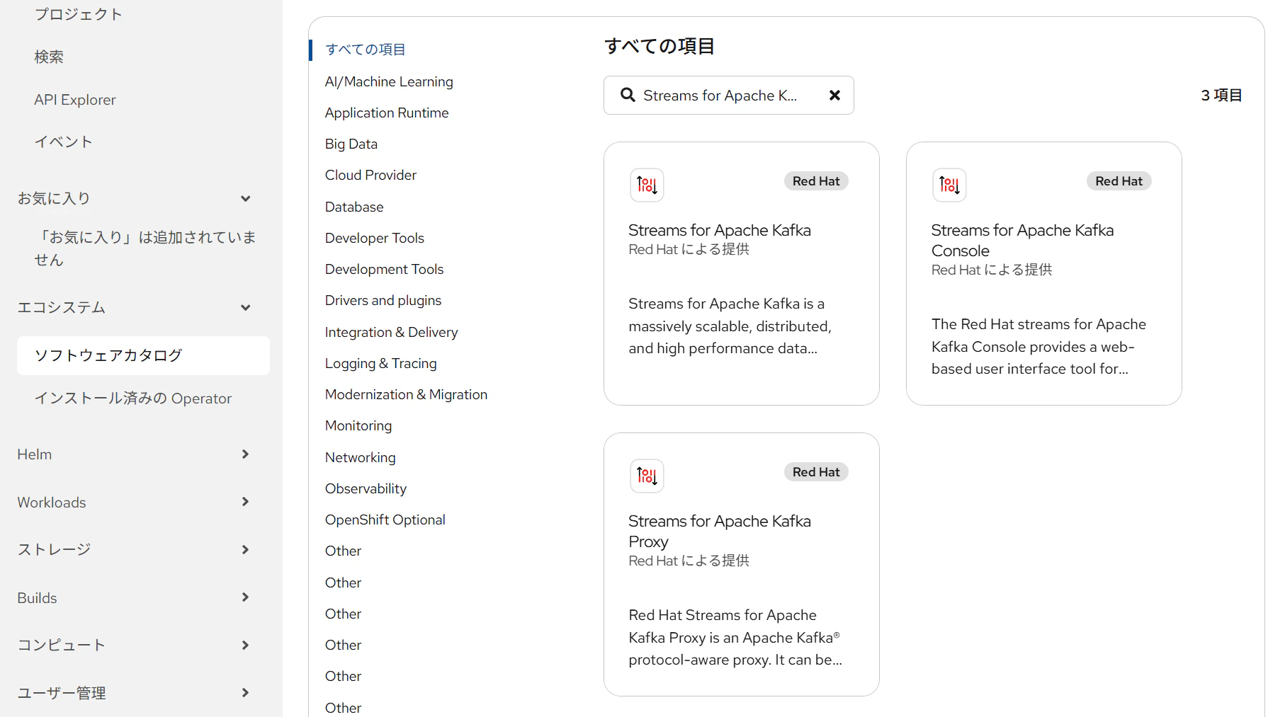Click the 「お気に入り」は追加されていません message
The height and width of the screenshot is (717, 1285).
click(x=145, y=248)
